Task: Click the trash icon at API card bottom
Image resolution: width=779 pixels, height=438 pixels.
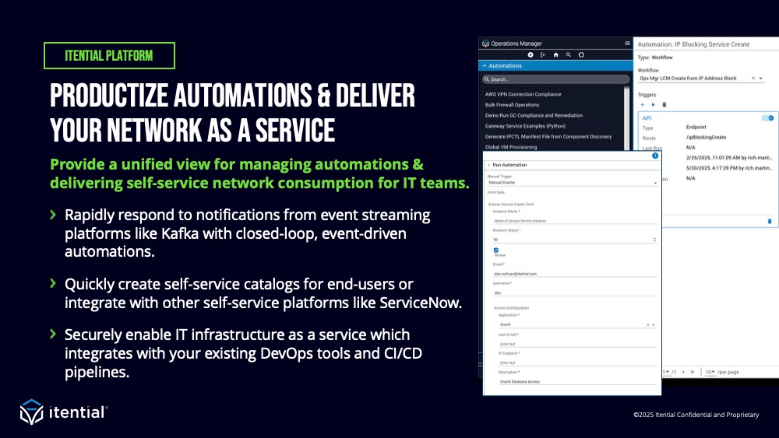Action: [770, 221]
